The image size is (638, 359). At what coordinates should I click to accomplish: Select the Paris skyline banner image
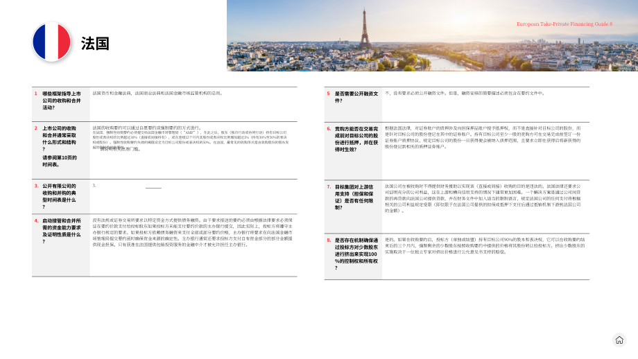pos(432,36)
